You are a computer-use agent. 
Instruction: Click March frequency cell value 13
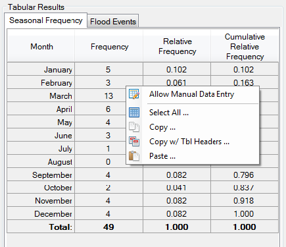[x=108, y=96]
